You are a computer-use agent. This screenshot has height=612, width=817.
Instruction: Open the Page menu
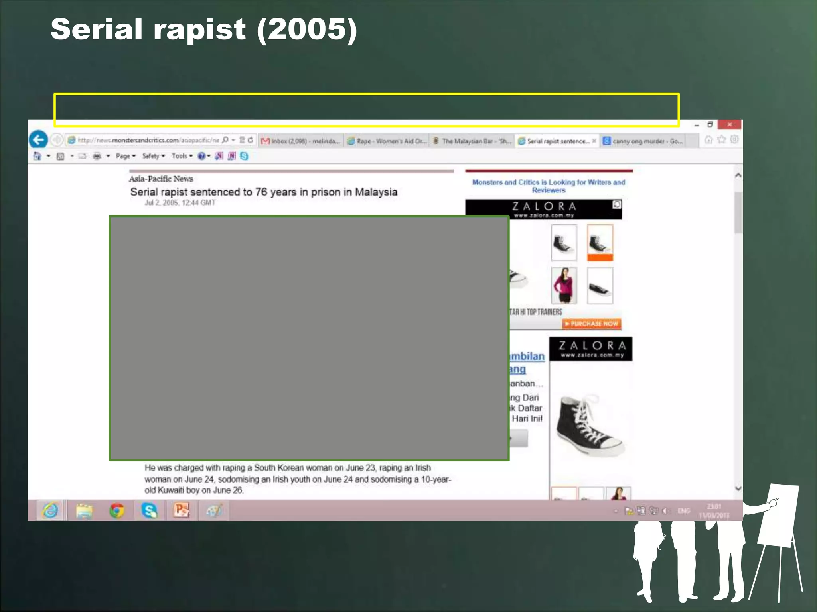coord(126,156)
